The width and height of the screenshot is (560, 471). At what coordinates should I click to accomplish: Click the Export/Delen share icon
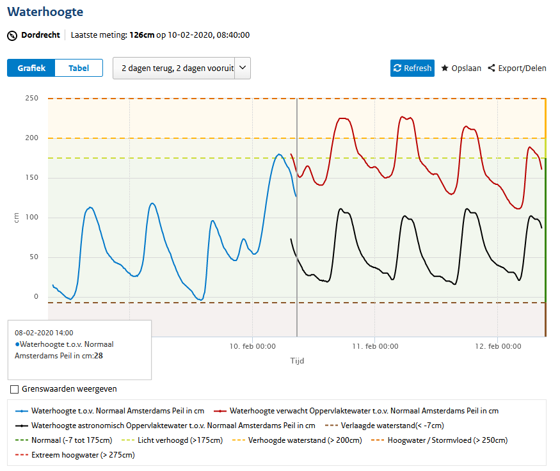[x=492, y=68]
